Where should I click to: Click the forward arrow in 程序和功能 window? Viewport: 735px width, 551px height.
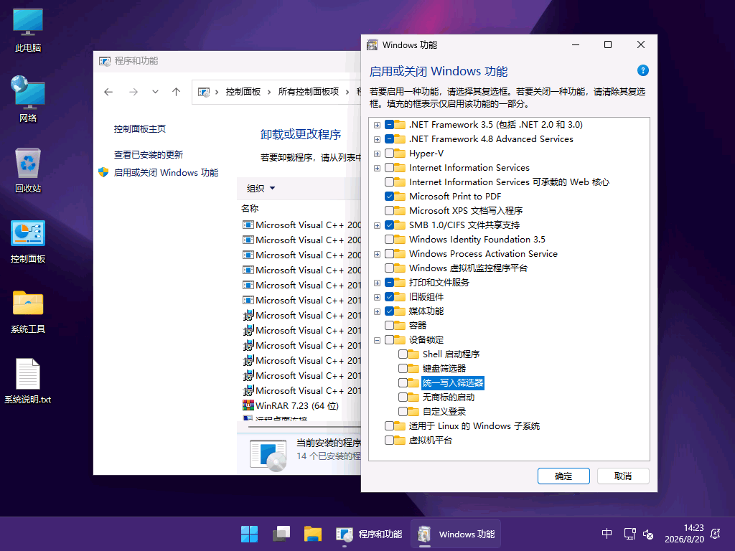click(x=134, y=92)
